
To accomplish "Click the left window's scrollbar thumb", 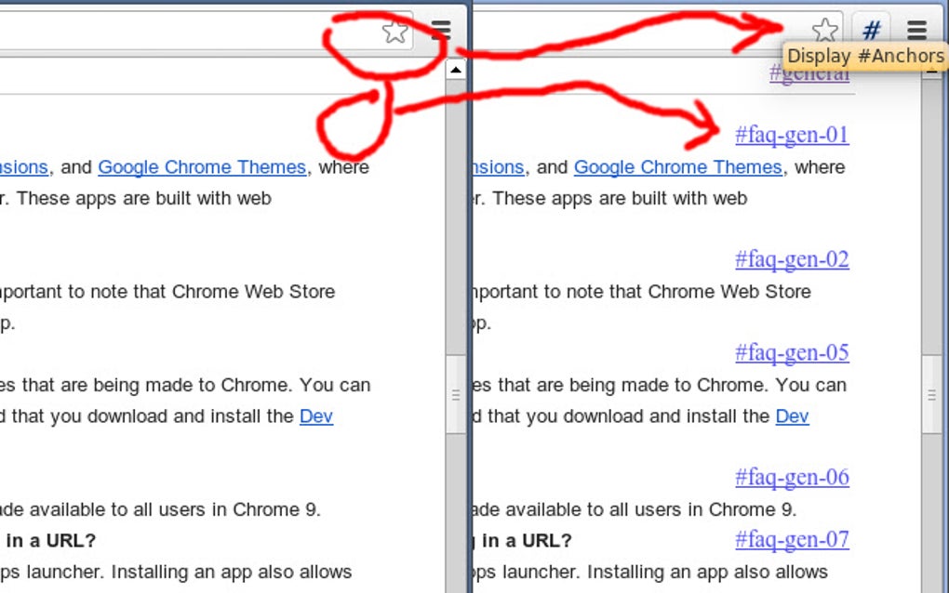I will click(x=455, y=394).
